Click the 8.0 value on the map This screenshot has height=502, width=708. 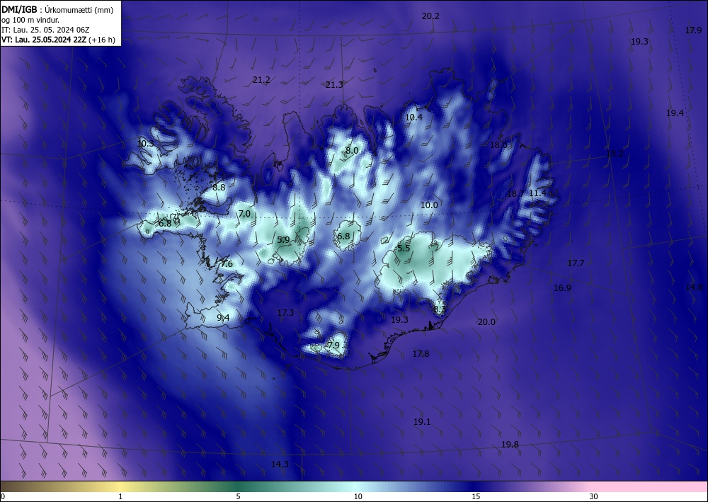tap(352, 150)
